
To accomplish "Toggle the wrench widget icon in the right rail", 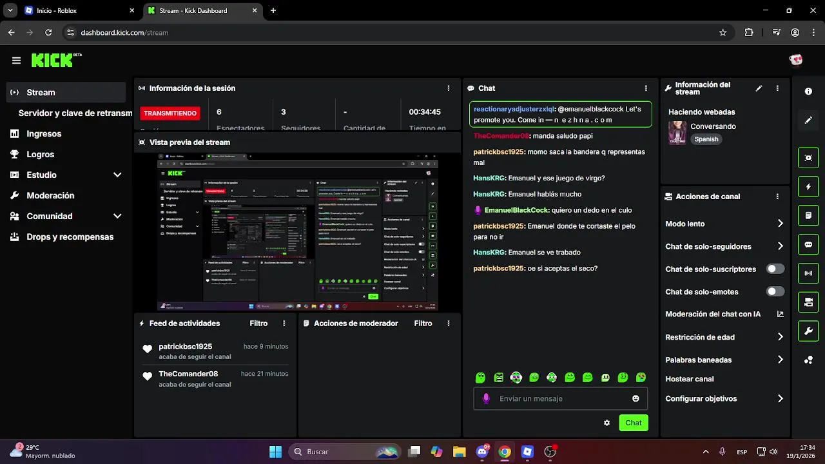I will pos(808,331).
